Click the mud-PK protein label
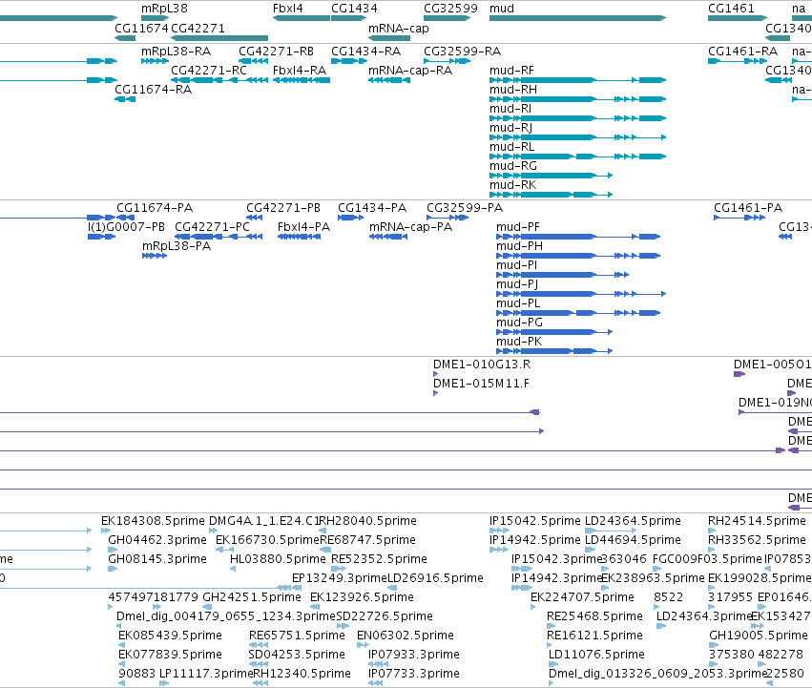 click(519, 342)
